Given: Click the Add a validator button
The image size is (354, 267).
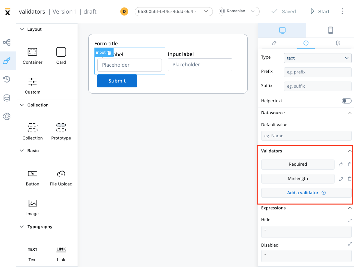Looking at the screenshot, I should 306,193.
